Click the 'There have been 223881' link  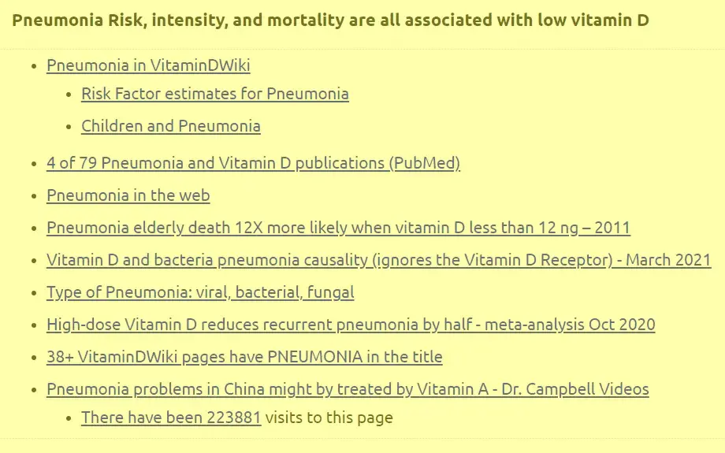[x=171, y=418]
